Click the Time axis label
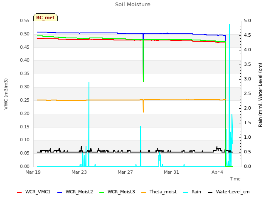The image size is (266, 200). pyautogui.click(x=235, y=179)
